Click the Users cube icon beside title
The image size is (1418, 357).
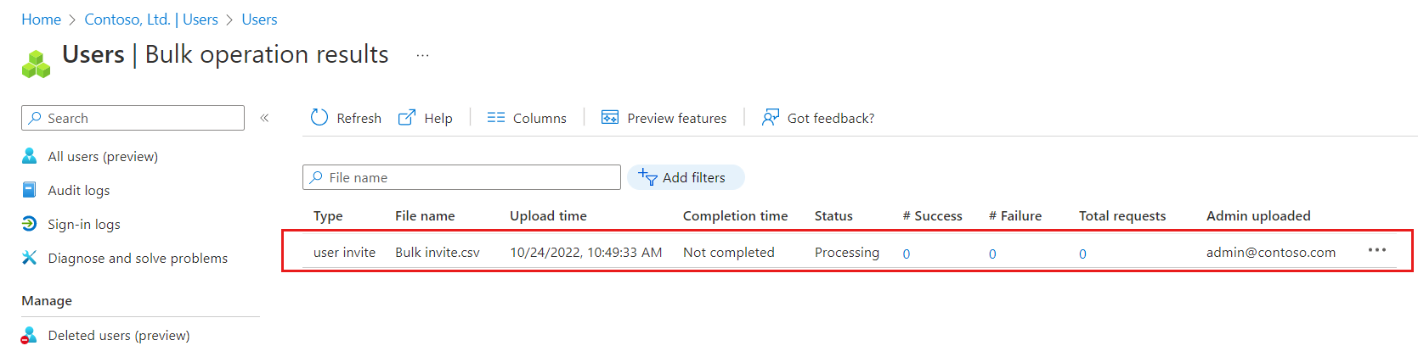point(36,64)
